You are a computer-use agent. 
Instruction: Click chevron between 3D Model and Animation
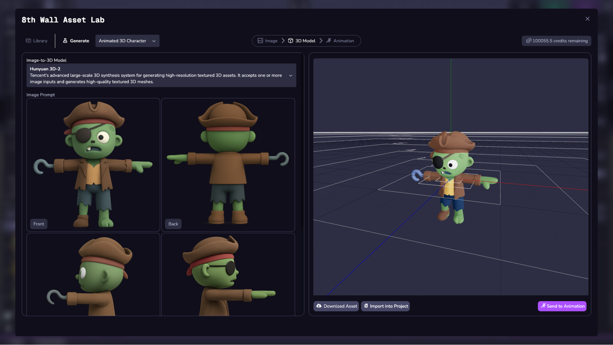321,41
